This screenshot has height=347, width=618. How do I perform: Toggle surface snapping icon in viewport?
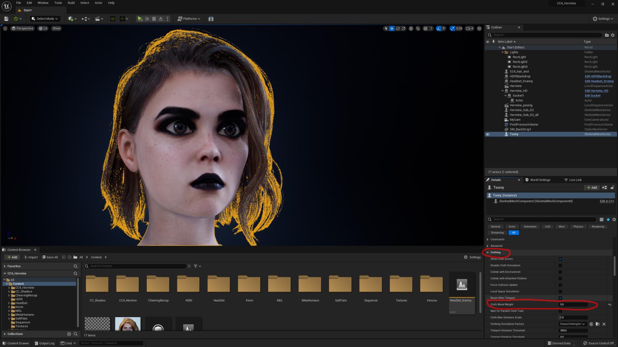[x=418, y=28]
